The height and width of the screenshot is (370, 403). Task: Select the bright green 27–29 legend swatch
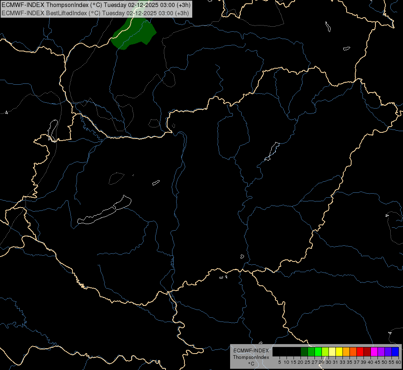[318, 352]
